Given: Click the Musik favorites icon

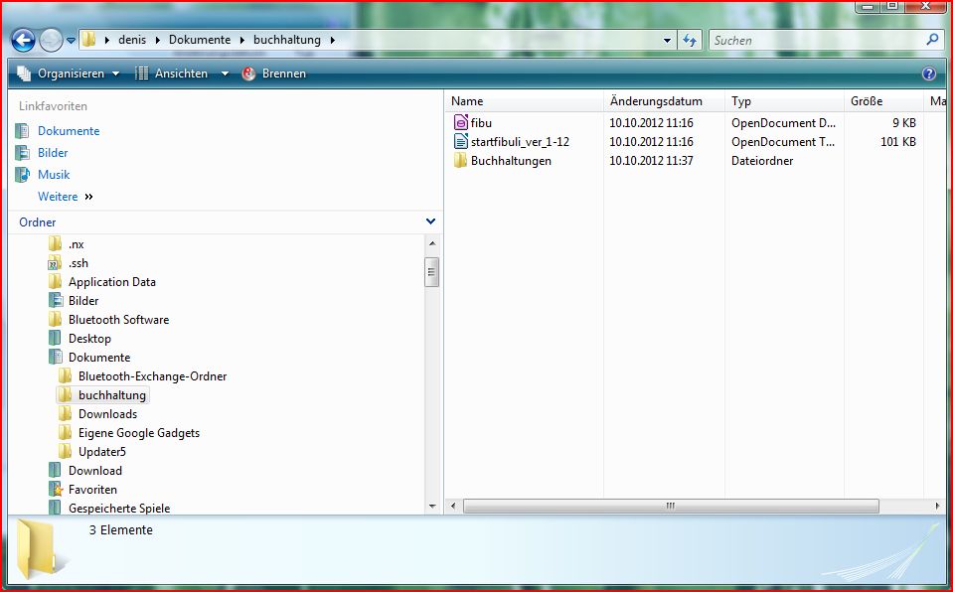Looking at the screenshot, I should [23, 175].
